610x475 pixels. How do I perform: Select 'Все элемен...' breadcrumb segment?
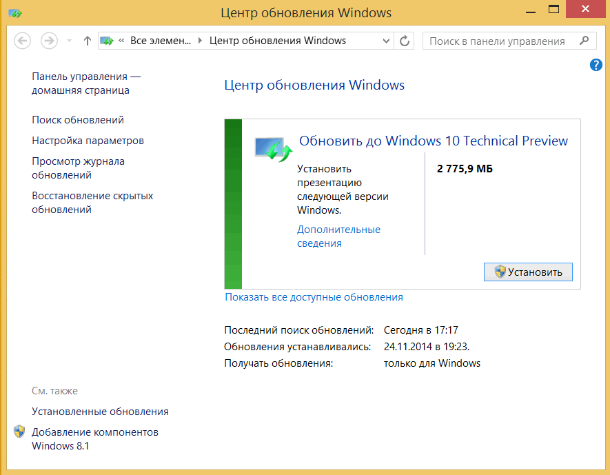(161, 41)
